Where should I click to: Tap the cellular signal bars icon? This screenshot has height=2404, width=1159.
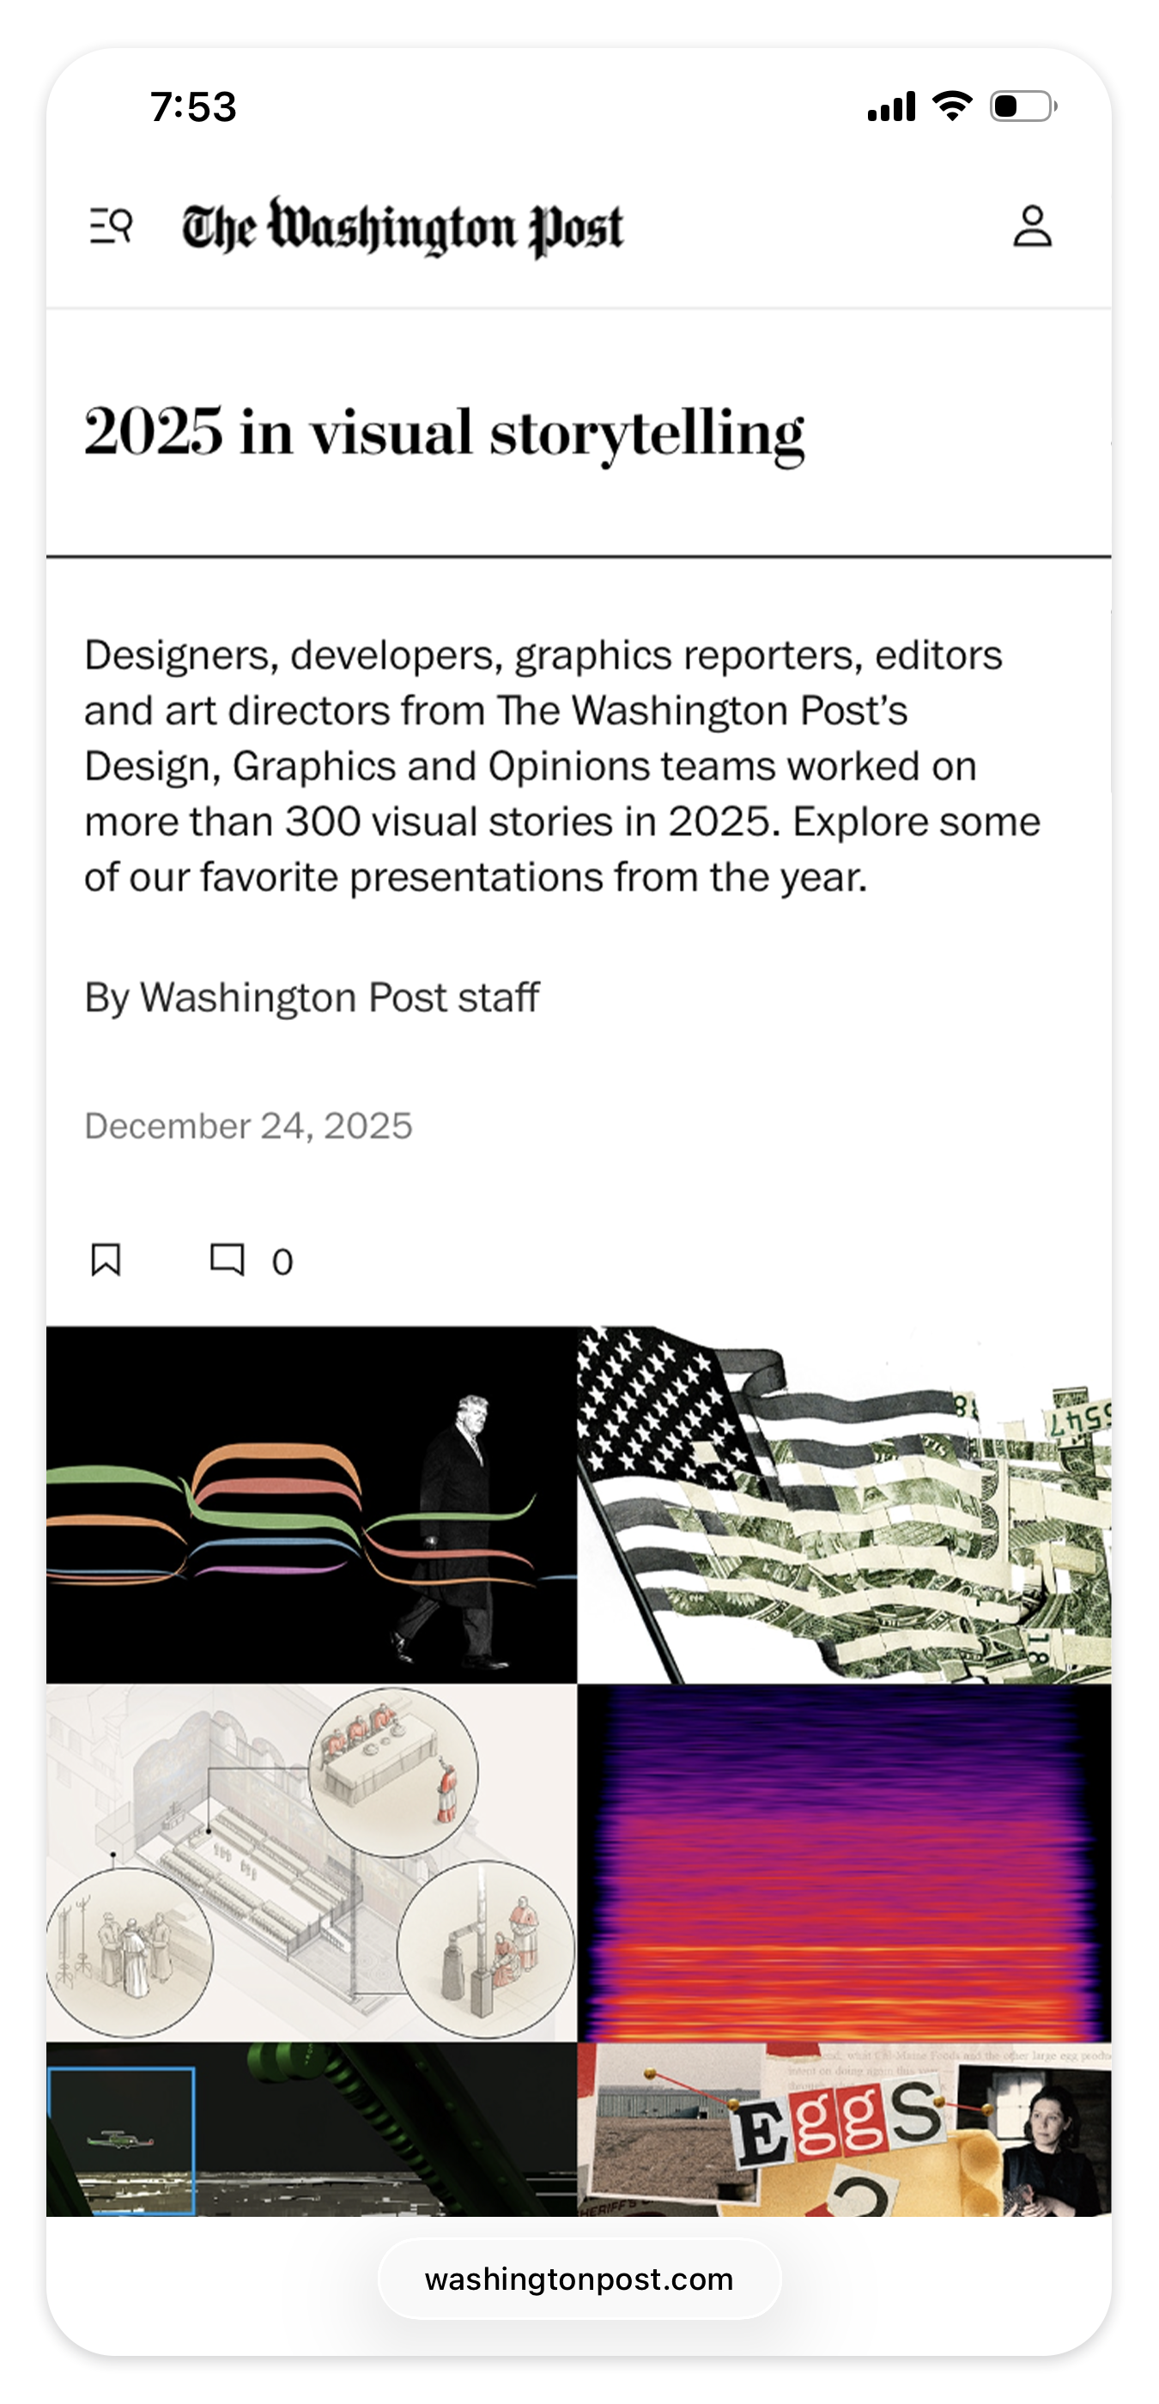point(891,106)
